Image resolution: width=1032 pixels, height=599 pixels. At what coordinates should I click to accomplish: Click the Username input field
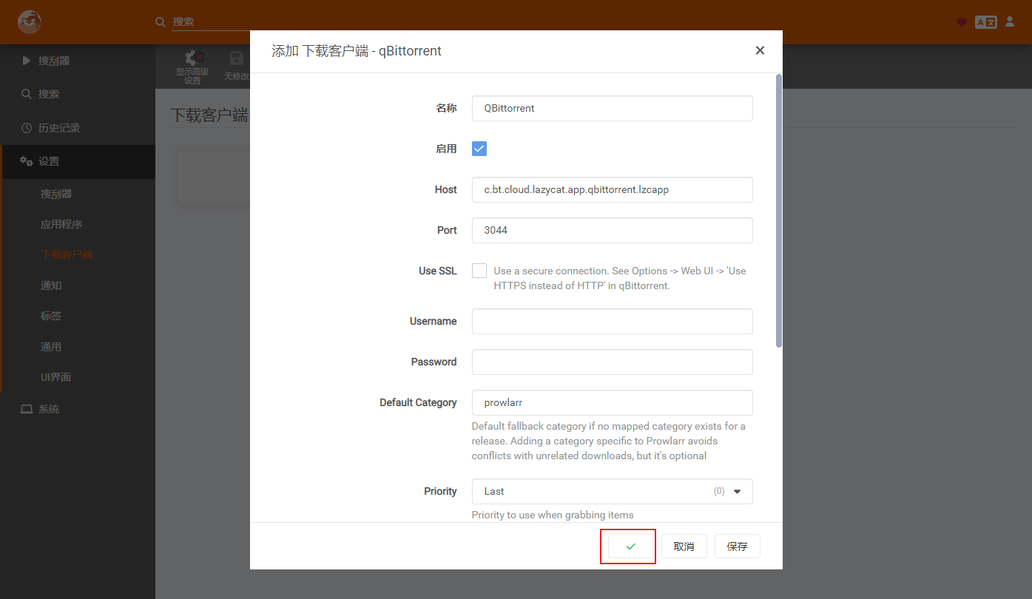coord(613,321)
